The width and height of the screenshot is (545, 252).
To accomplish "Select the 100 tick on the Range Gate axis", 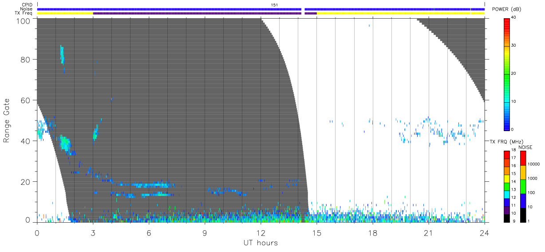I will (24, 21).
